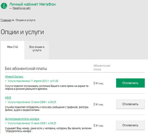Click the Личный кабинет МегаФон title

click(32, 4)
